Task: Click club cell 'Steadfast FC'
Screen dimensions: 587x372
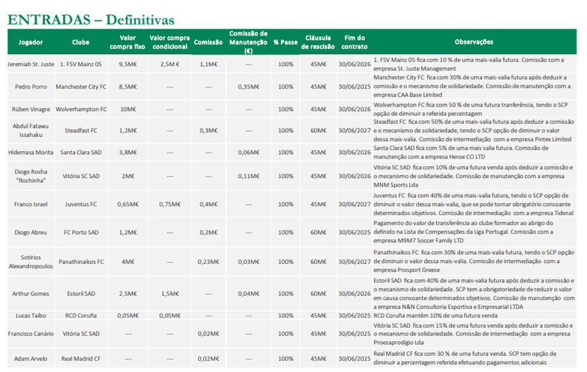Action: coord(81,130)
